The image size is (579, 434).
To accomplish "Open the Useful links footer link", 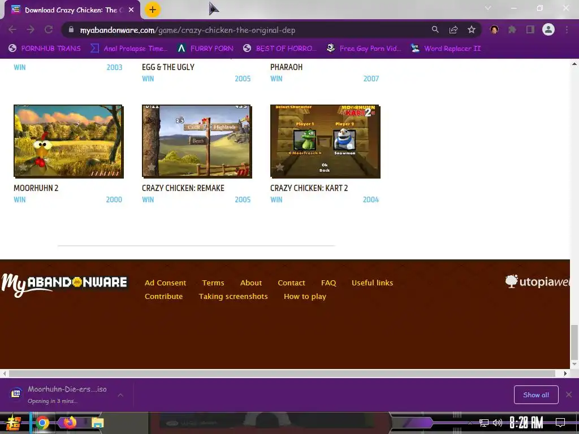I will (x=372, y=283).
